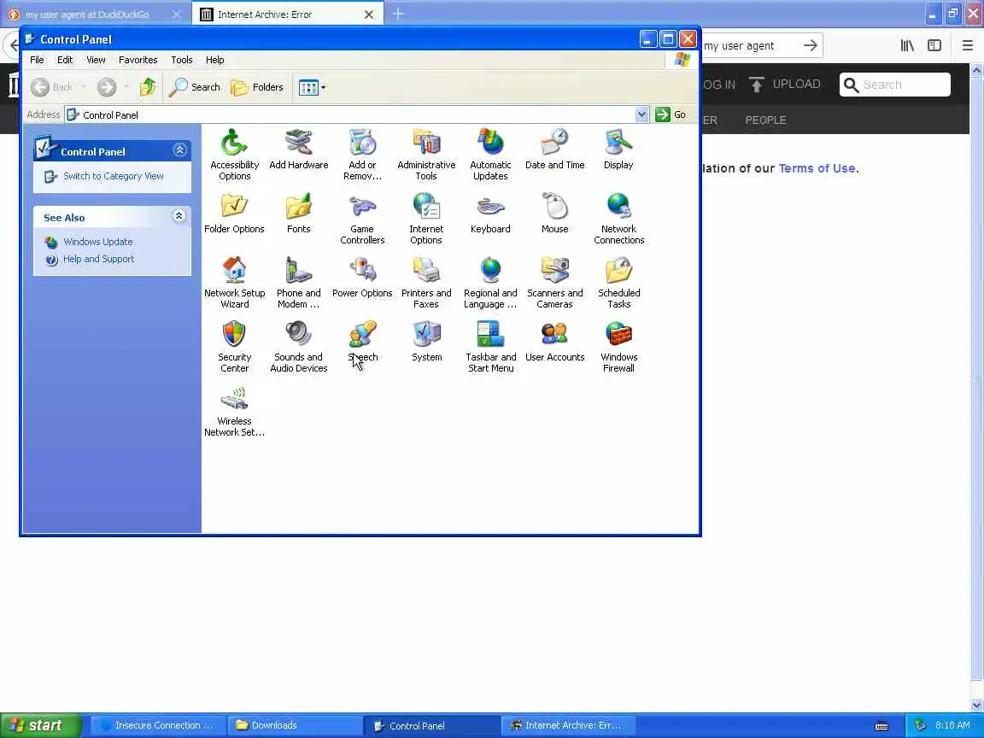Open the Views dropdown button
The image size is (984, 738).
pyautogui.click(x=311, y=87)
